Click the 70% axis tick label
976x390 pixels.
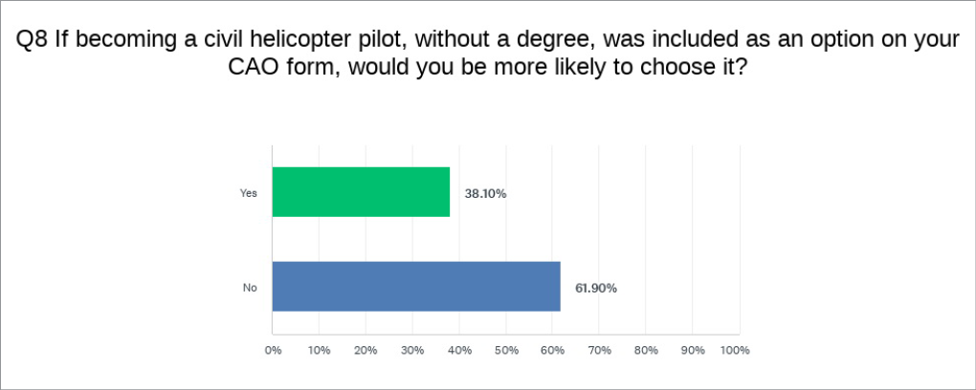tap(599, 350)
